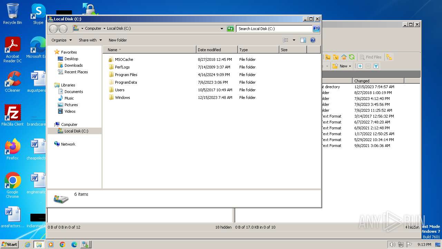Select Computer in navigation pane
This screenshot has width=442, height=249.
(69, 124)
